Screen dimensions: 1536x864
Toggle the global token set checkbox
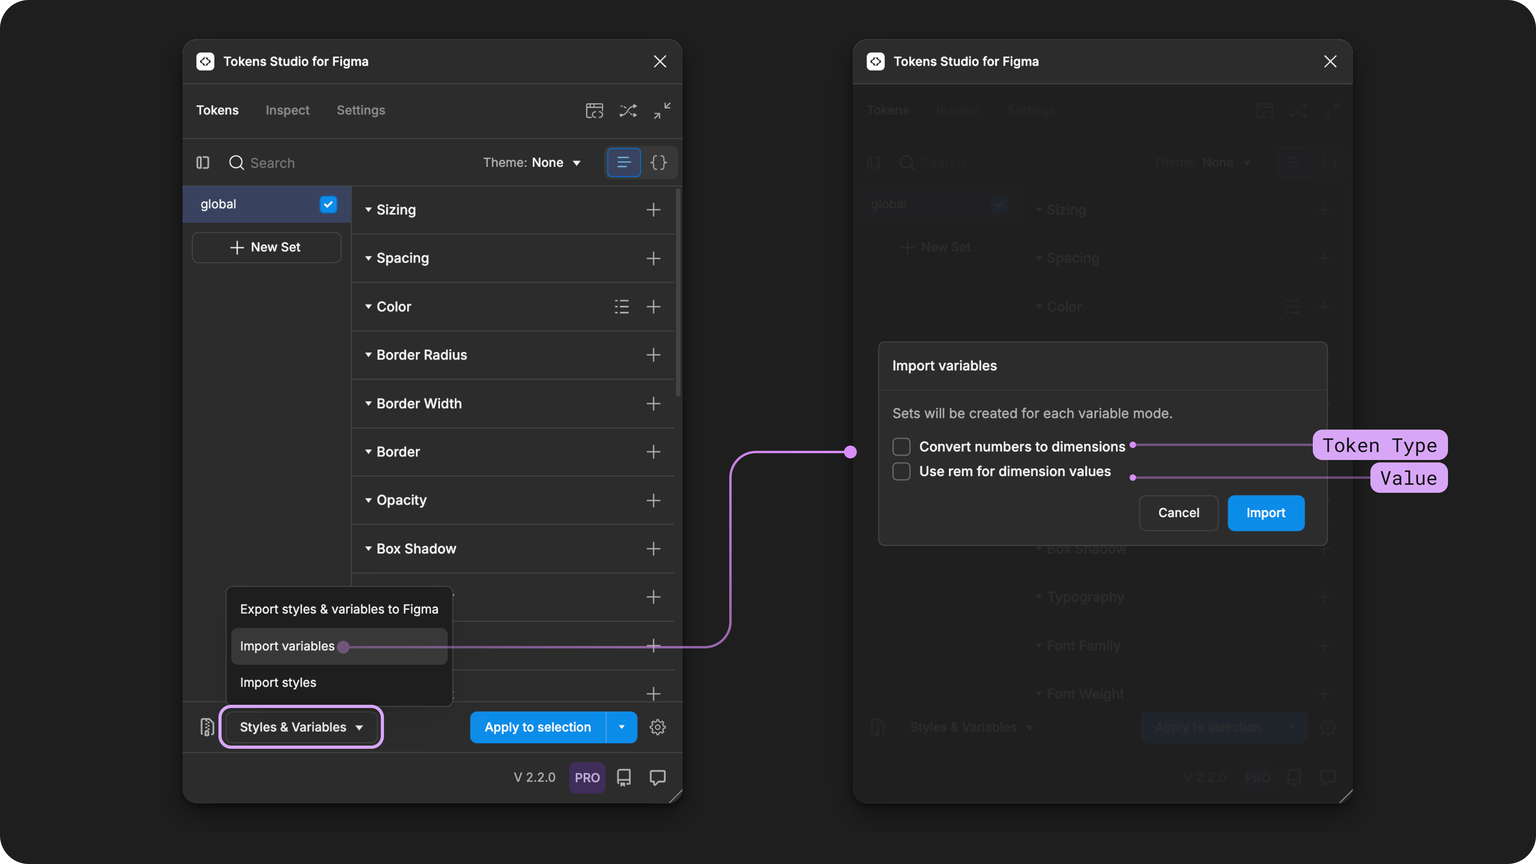click(x=328, y=204)
